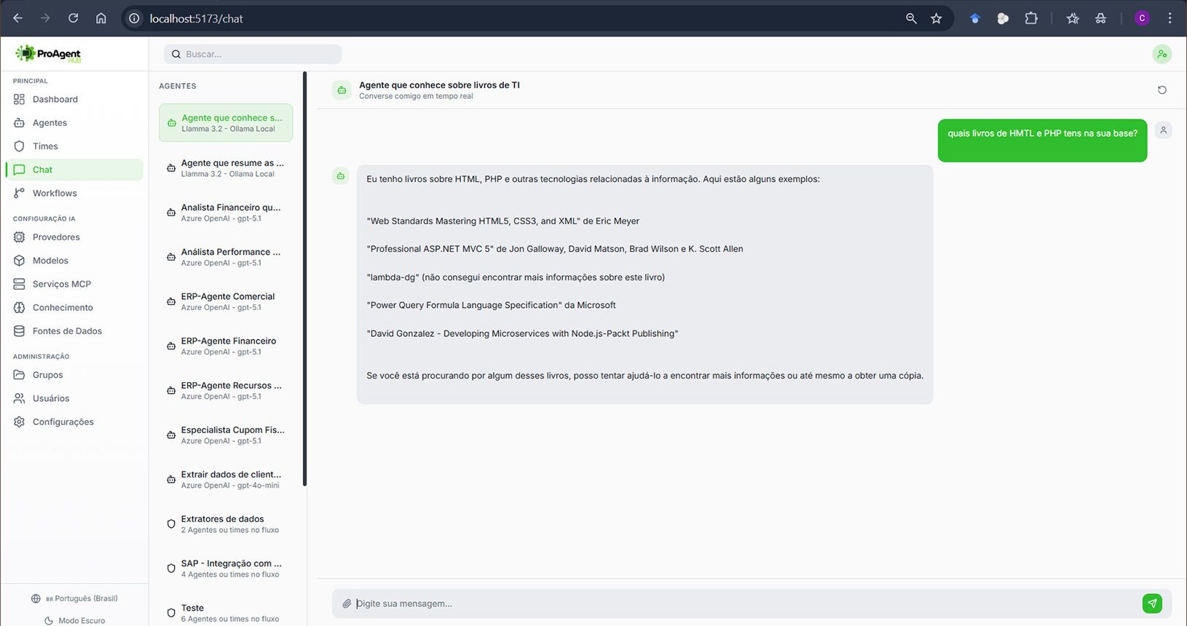Bookmark this page with star icon
Viewport: 1187px width, 626px height.
(x=936, y=18)
